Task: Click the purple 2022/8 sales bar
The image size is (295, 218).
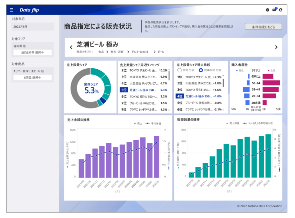Action: tap(156, 157)
